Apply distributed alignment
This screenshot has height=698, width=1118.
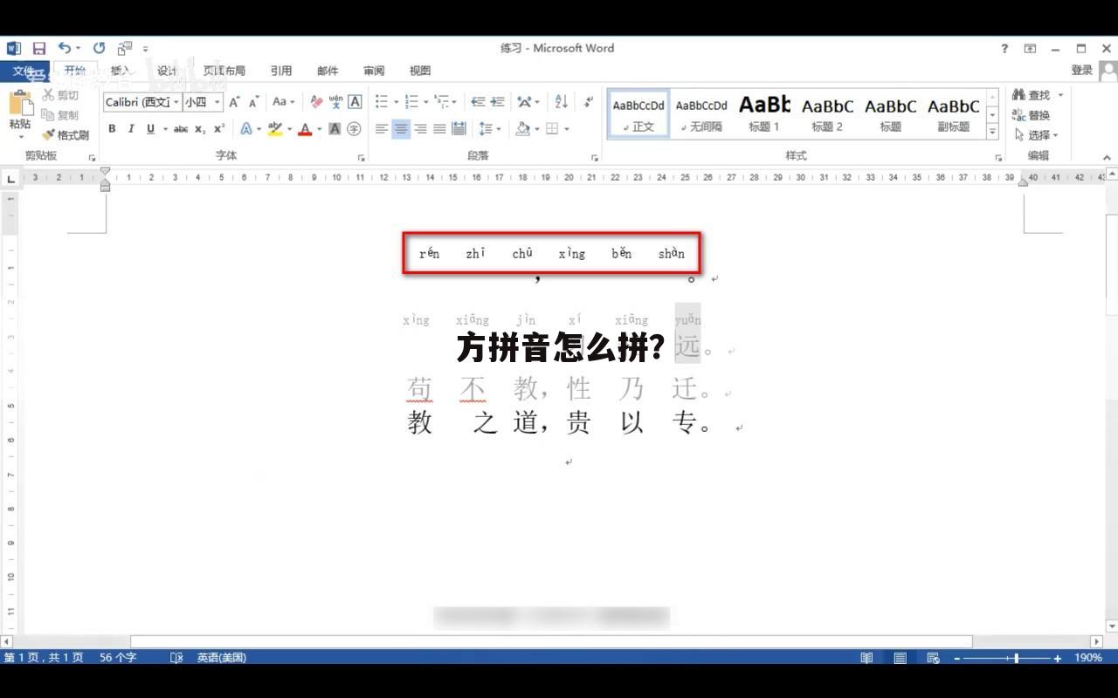click(x=459, y=129)
